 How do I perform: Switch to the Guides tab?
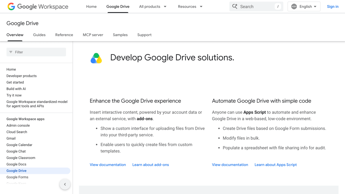tap(39, 35)
